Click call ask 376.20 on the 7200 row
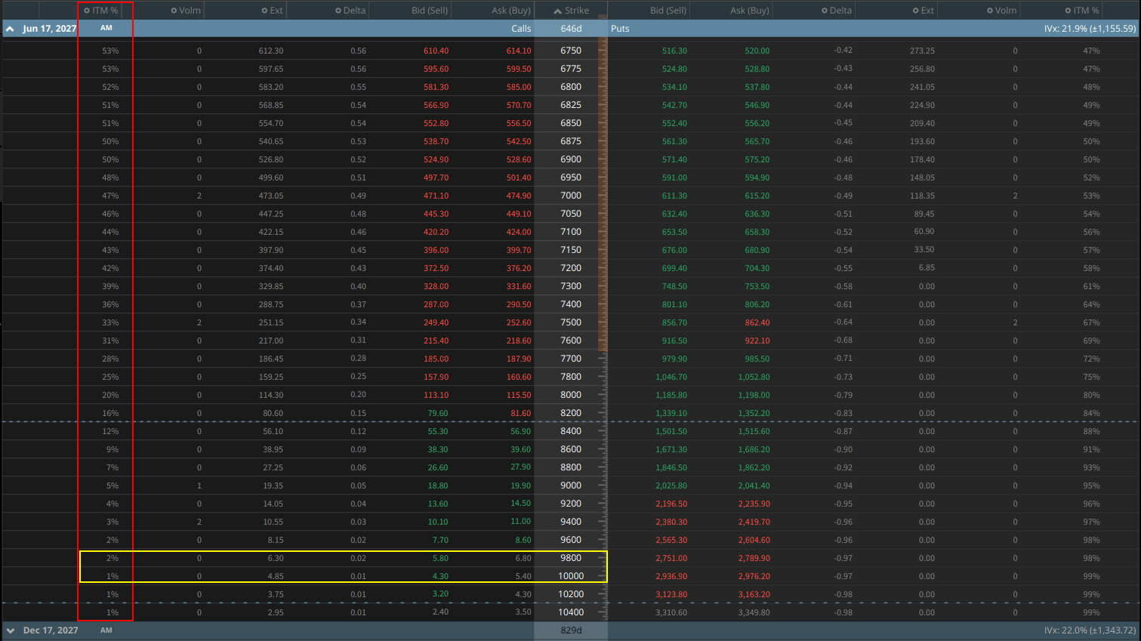The height and width of the screenshot is (641, 1141). pyautogui.click(x=519, y=268)
